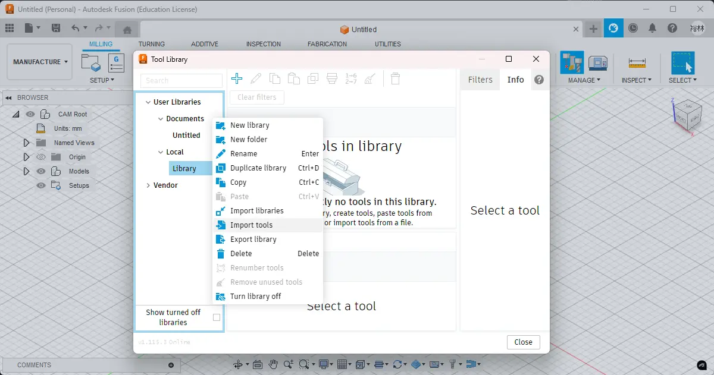714x375 pixels.
Task: Redo the last undone action
Action: [x=99, y=28]
